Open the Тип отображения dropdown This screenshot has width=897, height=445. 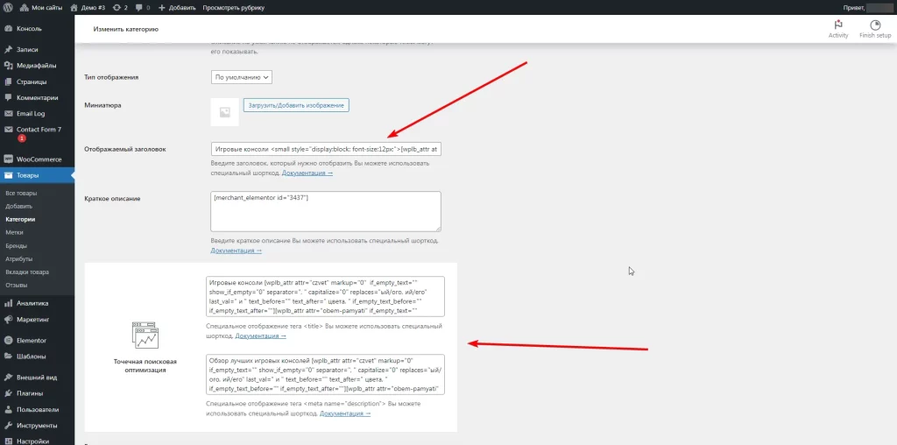click(242, 76)
